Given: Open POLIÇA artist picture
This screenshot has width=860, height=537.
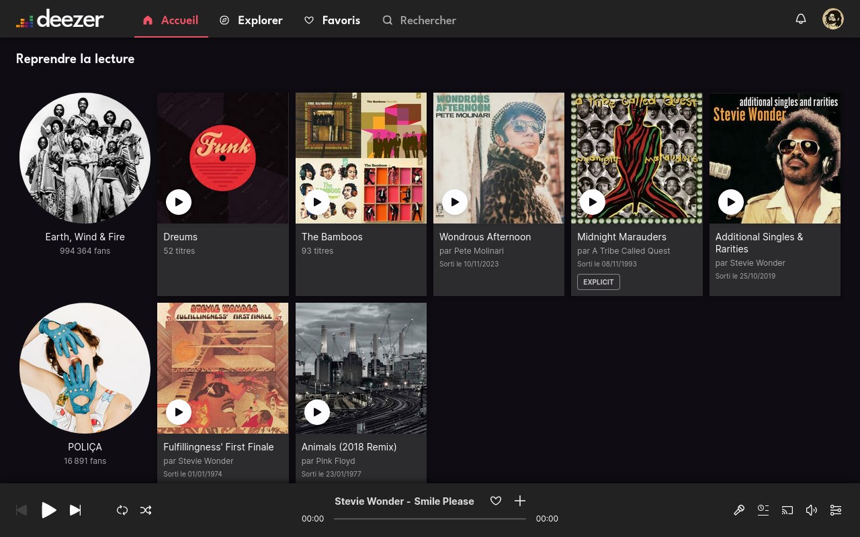Looking at the screenshot, I should [85, 368].
